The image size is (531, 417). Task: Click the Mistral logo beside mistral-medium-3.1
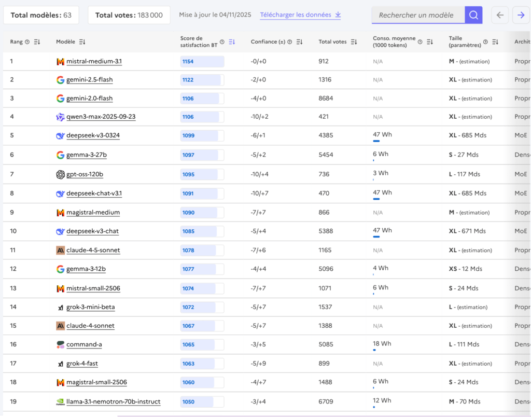pos(60,61)
